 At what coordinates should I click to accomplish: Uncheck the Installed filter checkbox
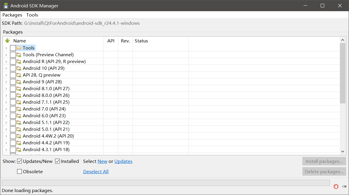pyautogui.click(x=57, y=161)
